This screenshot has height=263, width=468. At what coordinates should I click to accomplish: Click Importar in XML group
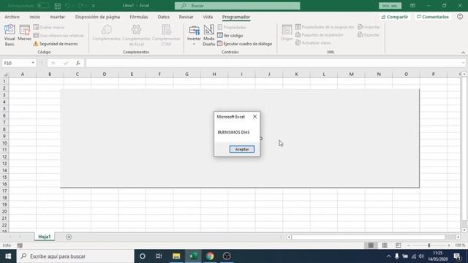point(369,27)
